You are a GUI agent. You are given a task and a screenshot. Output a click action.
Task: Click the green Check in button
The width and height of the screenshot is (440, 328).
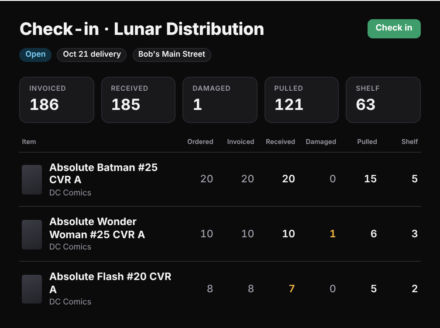[394, 29]
